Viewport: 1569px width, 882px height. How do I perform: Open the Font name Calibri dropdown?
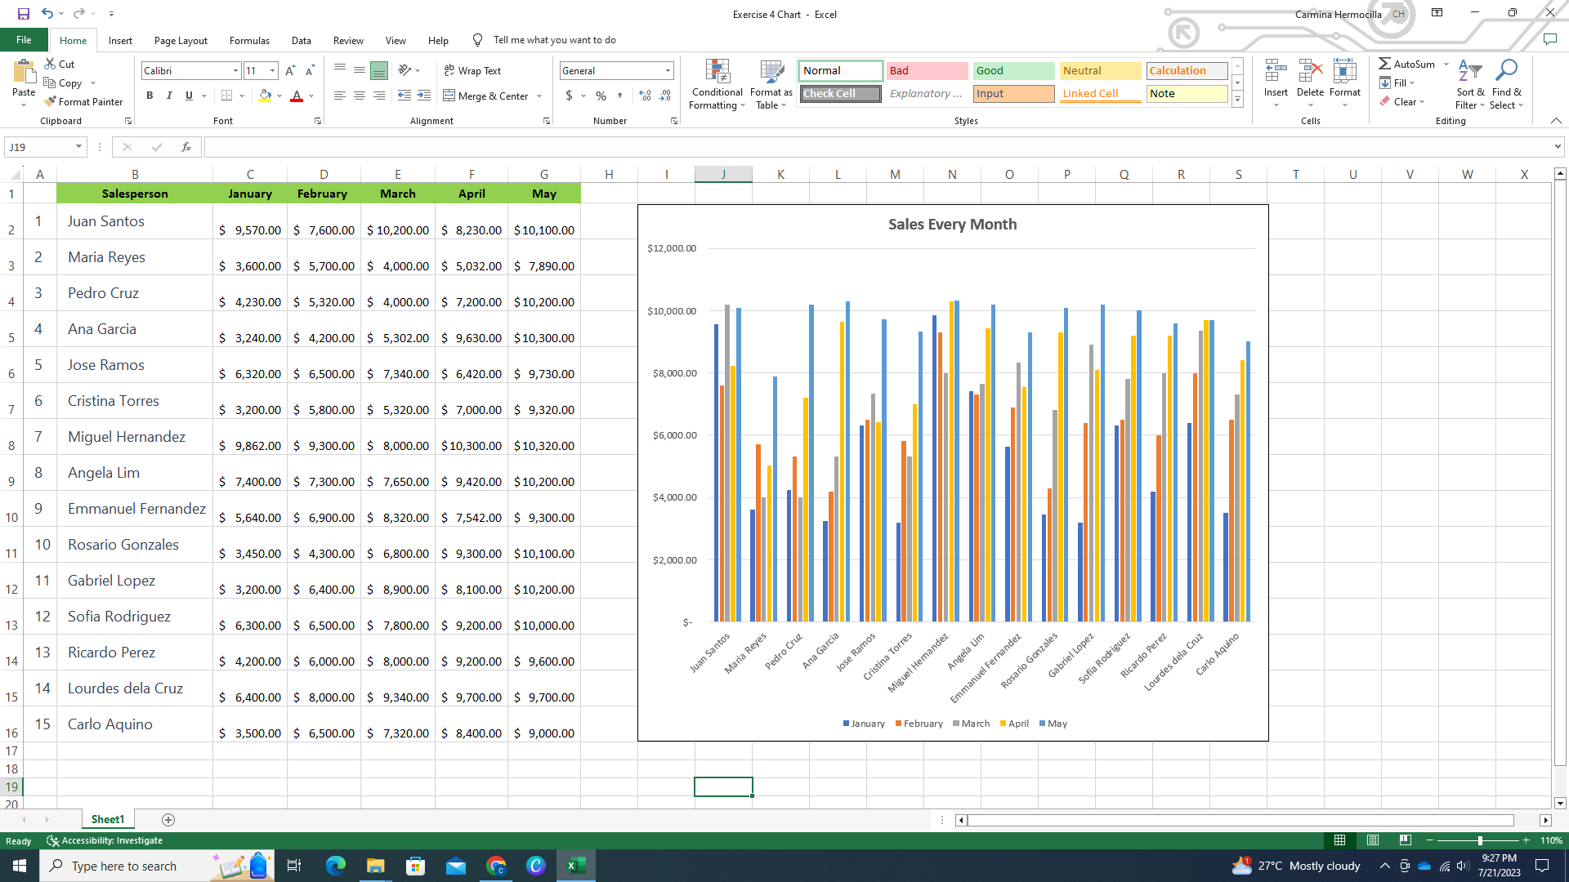pos(236,71)
